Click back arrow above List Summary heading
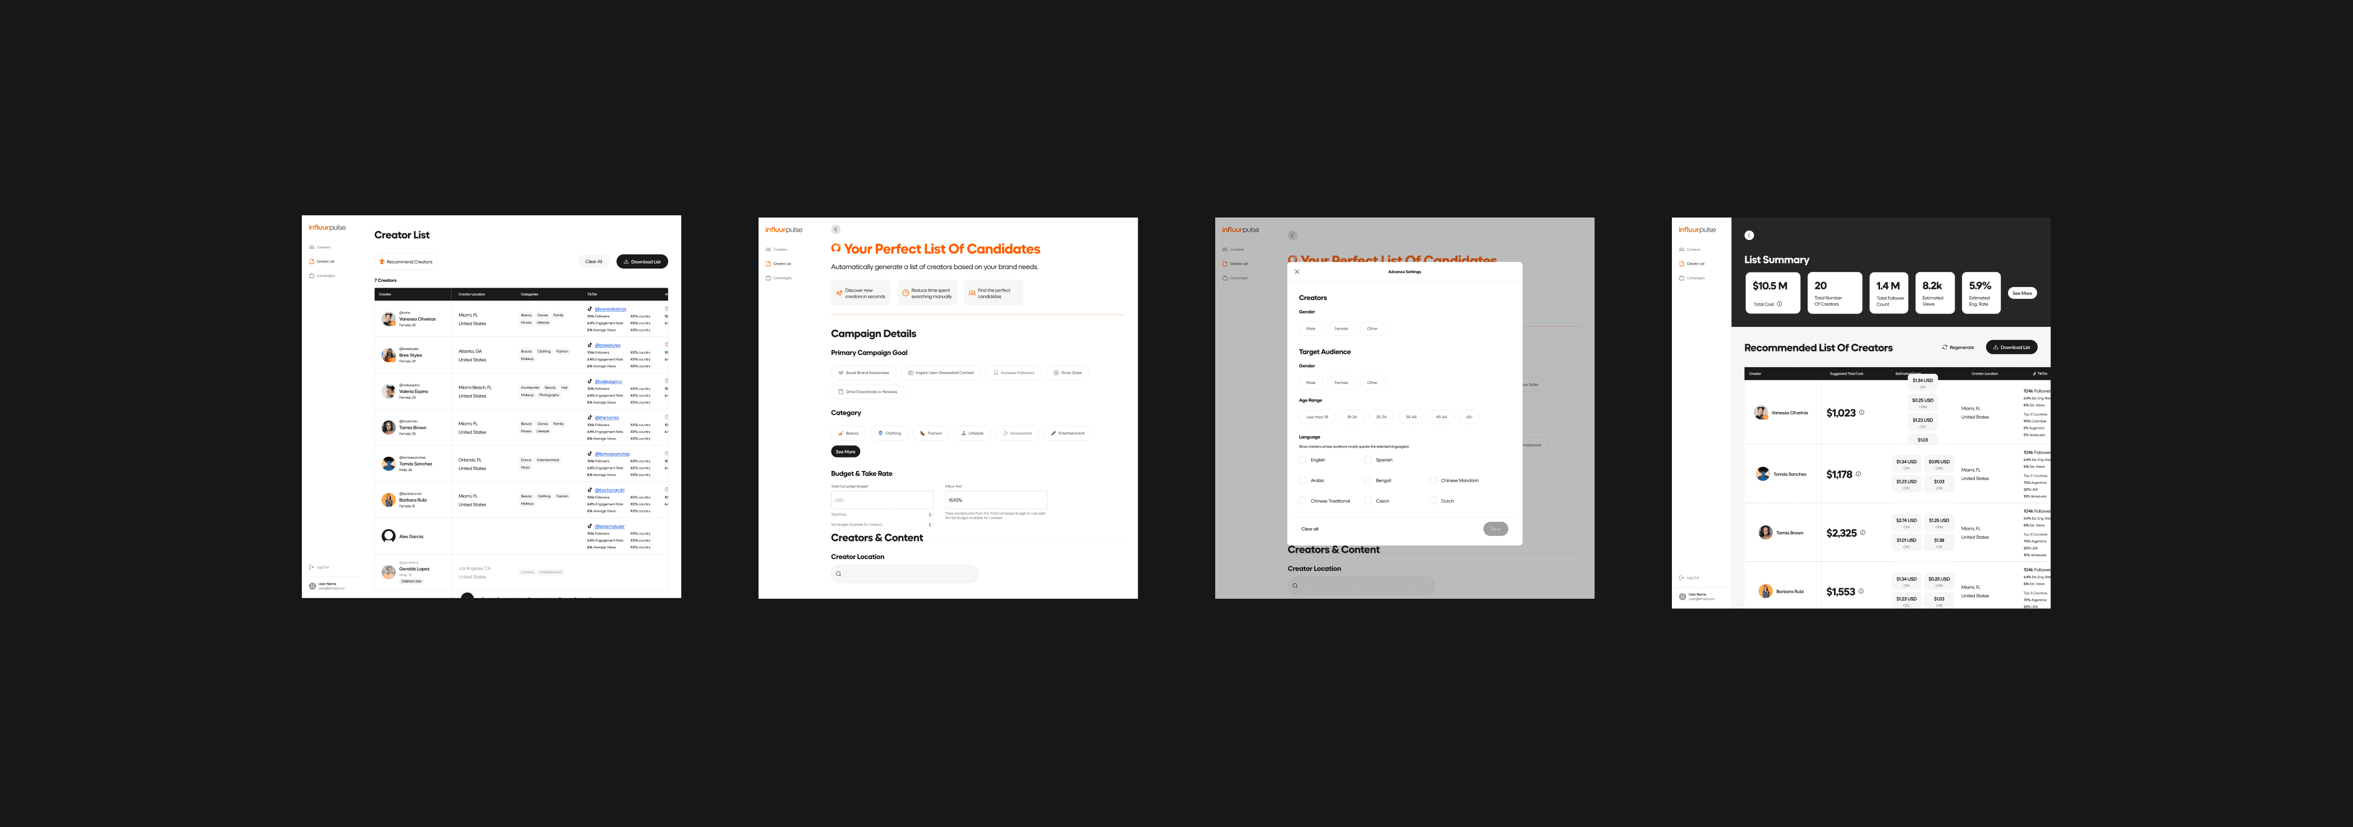Screen dimensions: 2353x827 (1749, 235)
